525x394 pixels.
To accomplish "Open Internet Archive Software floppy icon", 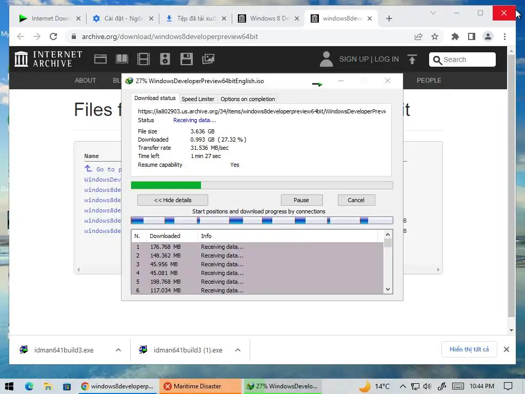I will pyautogui.click(x=186, y=60).
